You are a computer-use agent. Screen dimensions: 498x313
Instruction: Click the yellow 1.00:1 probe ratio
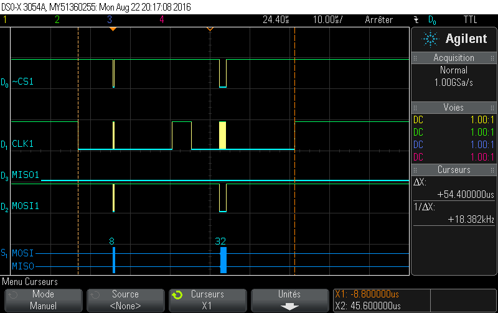[482, 120]
